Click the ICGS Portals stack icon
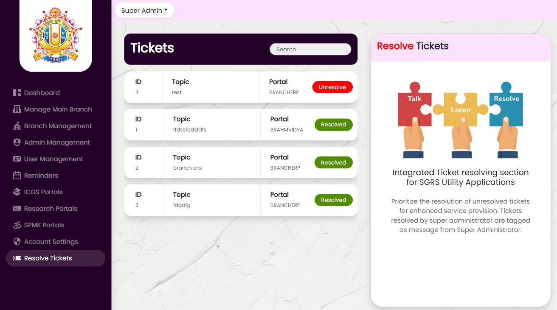The width and height of the screenshot is (557, 310). pos(17,192)
